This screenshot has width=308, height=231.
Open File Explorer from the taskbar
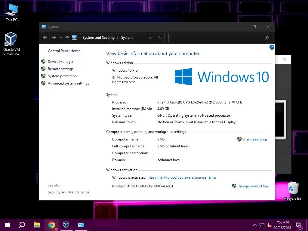tap(37, 225)
